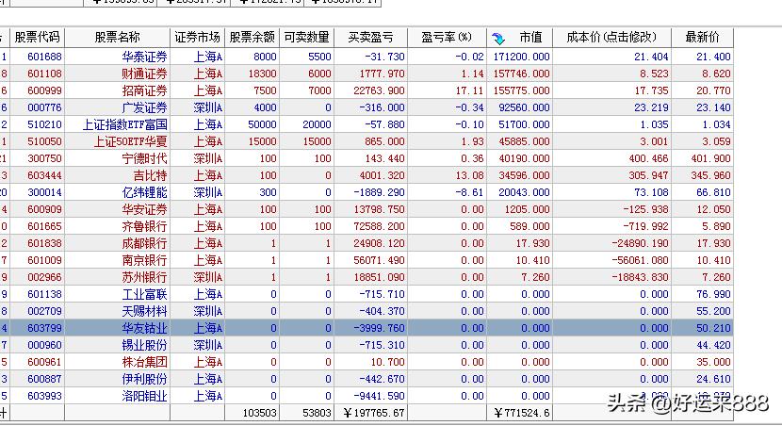The width and height of the screenshot is (782, 426).
Task: Select the 华安证券 row
Action: point(145,209)
